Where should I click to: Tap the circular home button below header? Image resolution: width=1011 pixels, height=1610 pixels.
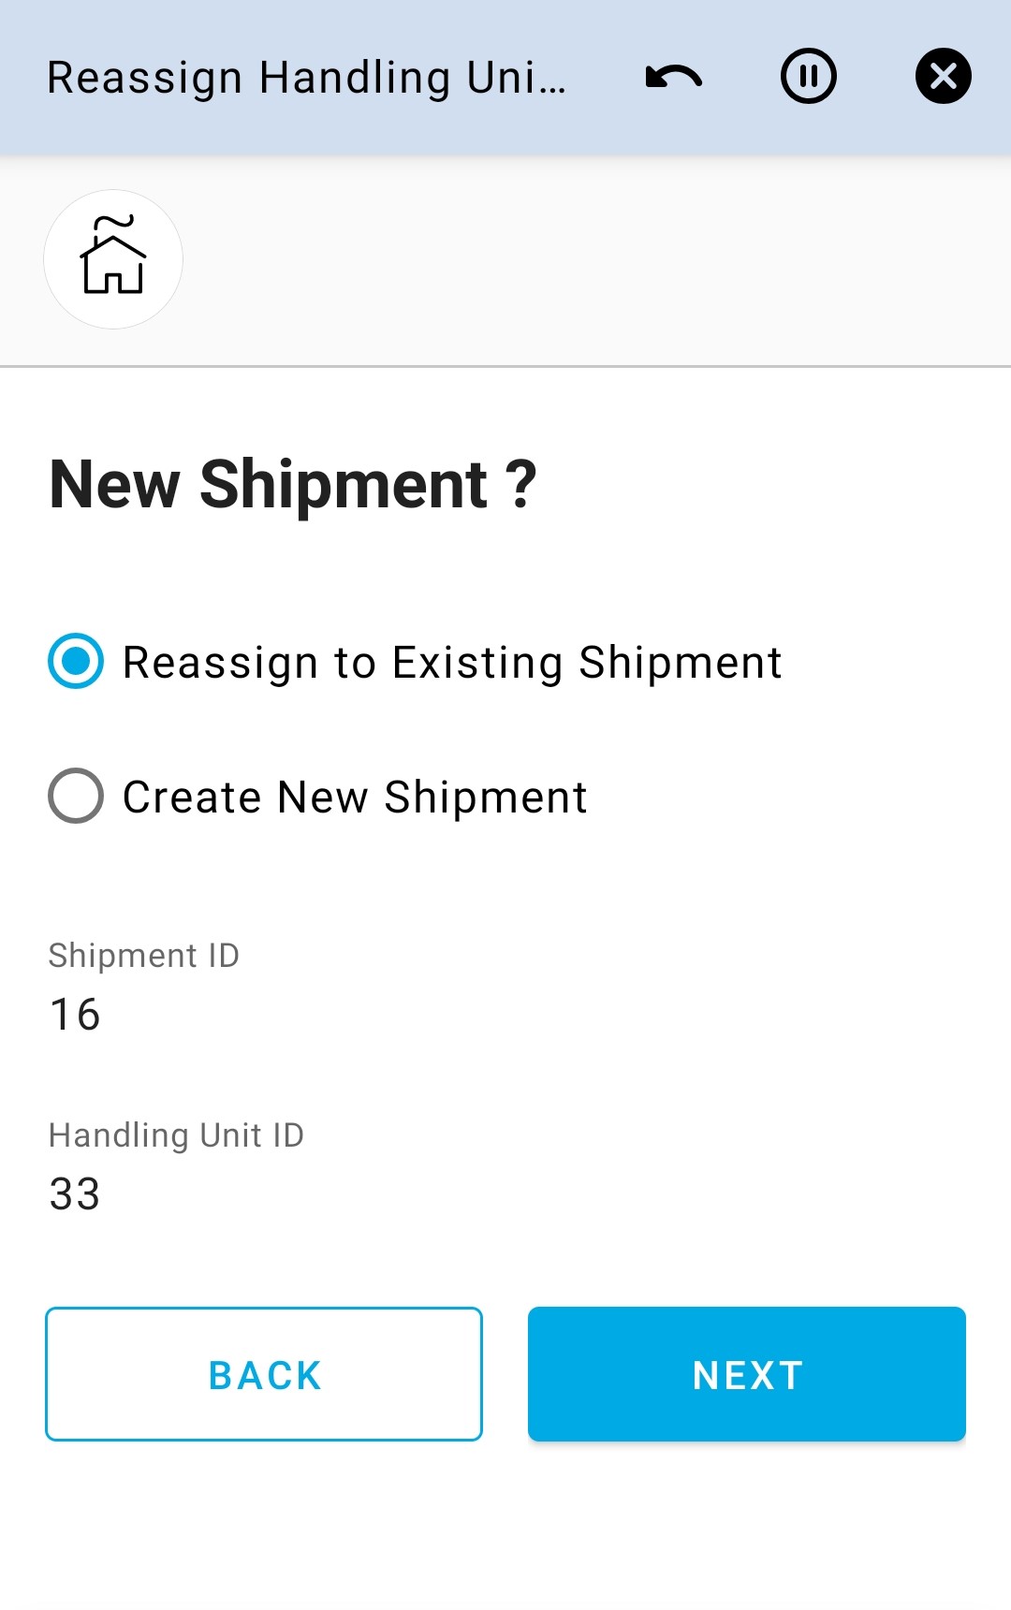coord(113,259)
